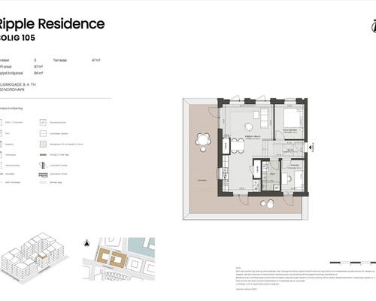Click the Terrasse 47 m² value
Image resolution: width=376 pixels, height=301 pixels.
coord(96,60)
